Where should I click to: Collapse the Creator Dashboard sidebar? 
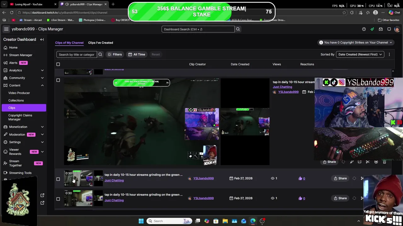click(42, 40)
